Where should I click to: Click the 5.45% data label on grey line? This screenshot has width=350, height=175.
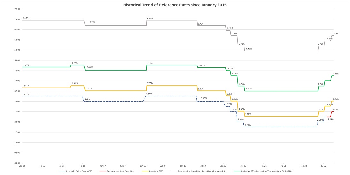point(249,49)
